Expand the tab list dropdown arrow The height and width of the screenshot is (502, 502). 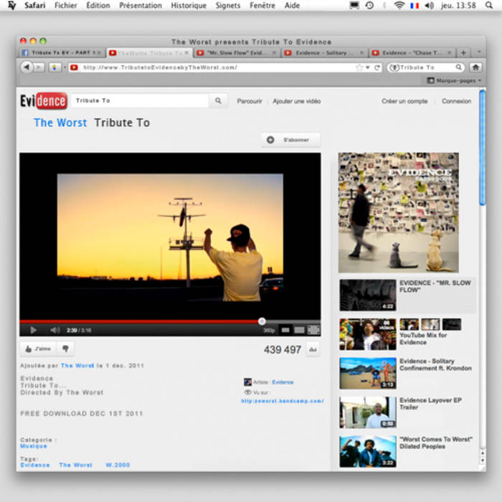pos(477,53)
